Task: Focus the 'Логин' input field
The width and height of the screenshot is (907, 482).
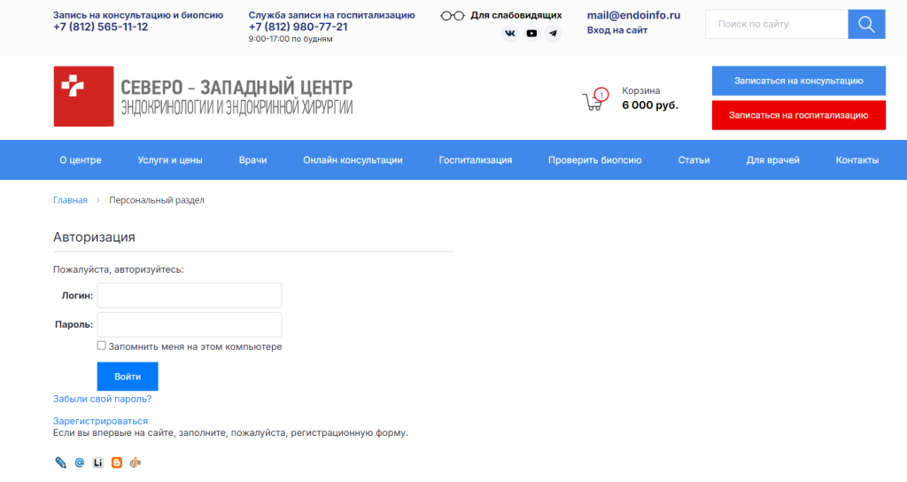Action: pos(190,295)
